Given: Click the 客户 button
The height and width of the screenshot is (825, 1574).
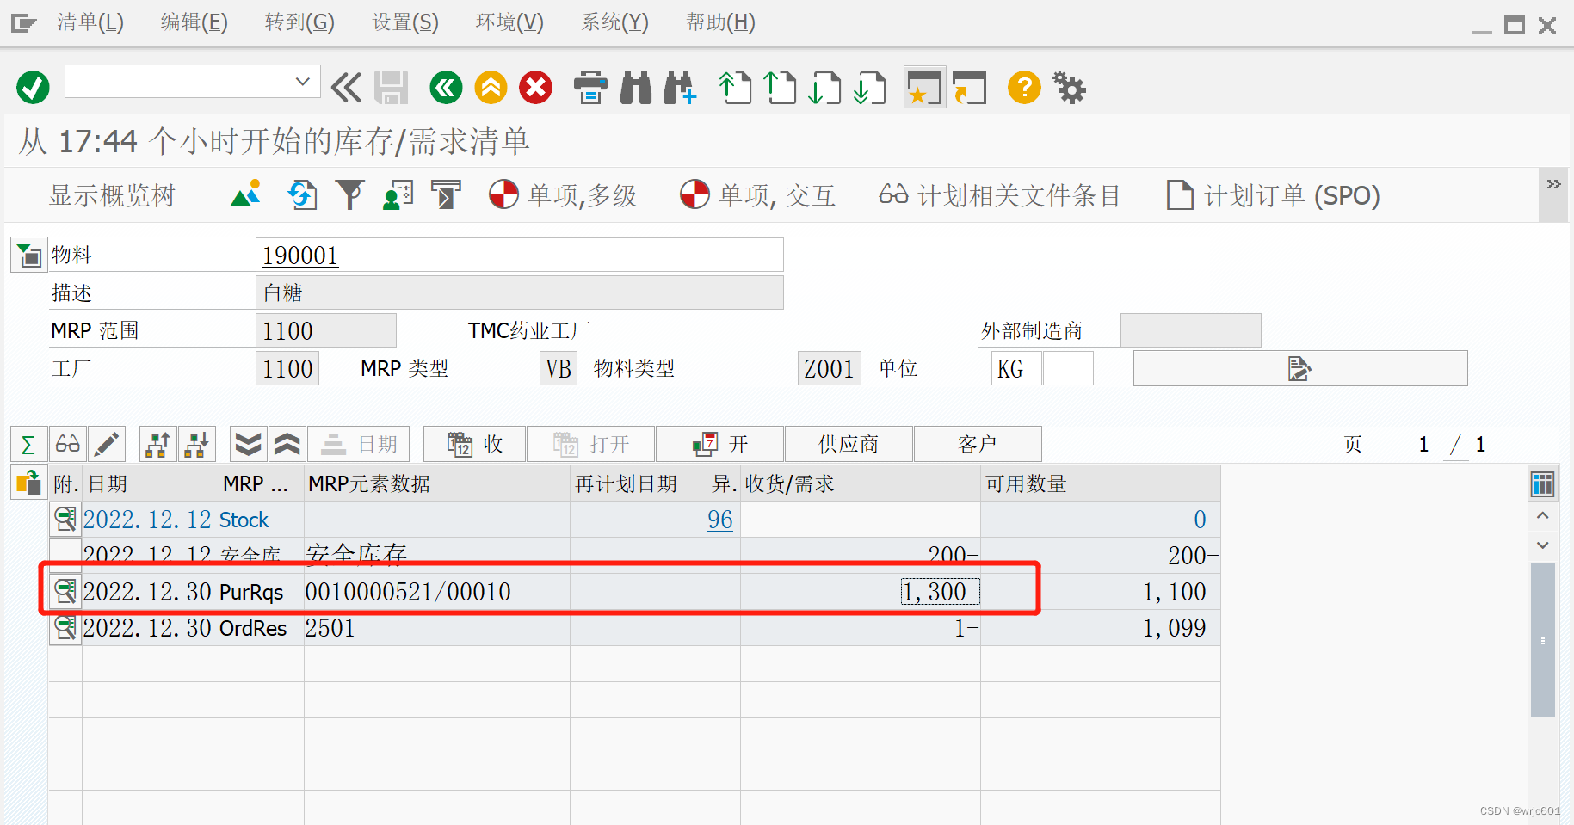Looking at the screenshot, I should click(978, 445).
